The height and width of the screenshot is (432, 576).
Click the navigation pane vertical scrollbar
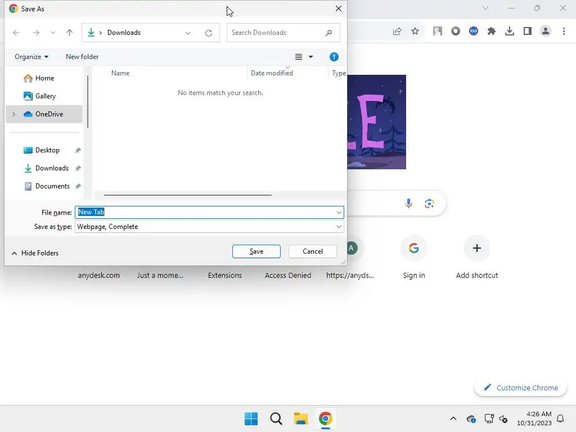click(88, 102)
